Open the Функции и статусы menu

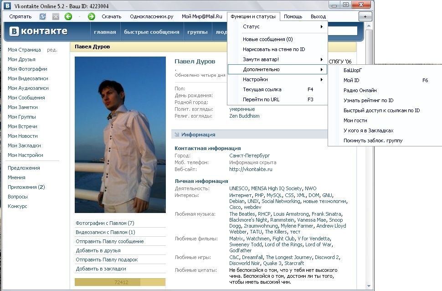pyautogui.click(x=253, y=17)
